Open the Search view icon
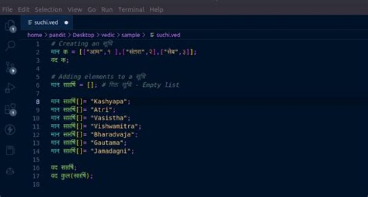 click(x=10, y=45)
